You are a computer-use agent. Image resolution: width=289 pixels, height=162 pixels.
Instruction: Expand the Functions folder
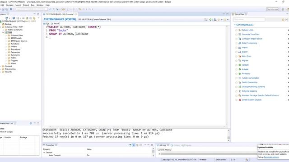[x=6, y=44]
